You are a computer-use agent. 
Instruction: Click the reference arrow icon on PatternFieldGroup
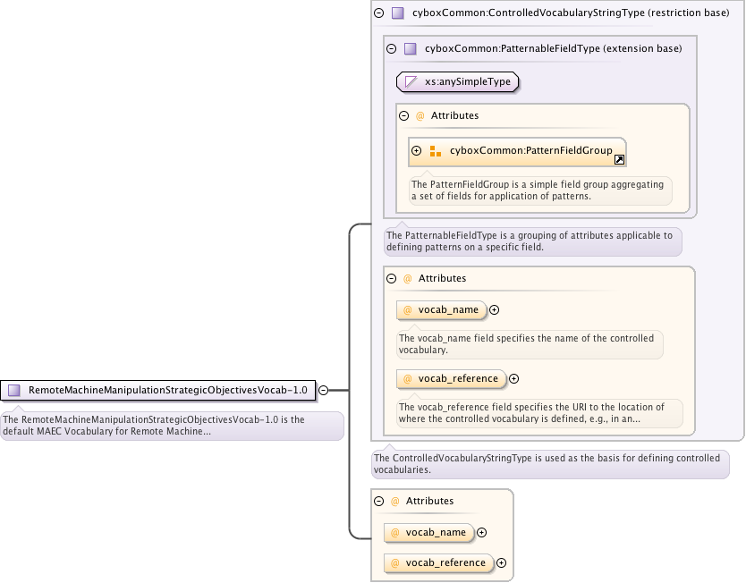[619, 159]
